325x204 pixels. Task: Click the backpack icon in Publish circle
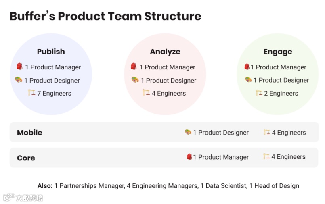19,67
